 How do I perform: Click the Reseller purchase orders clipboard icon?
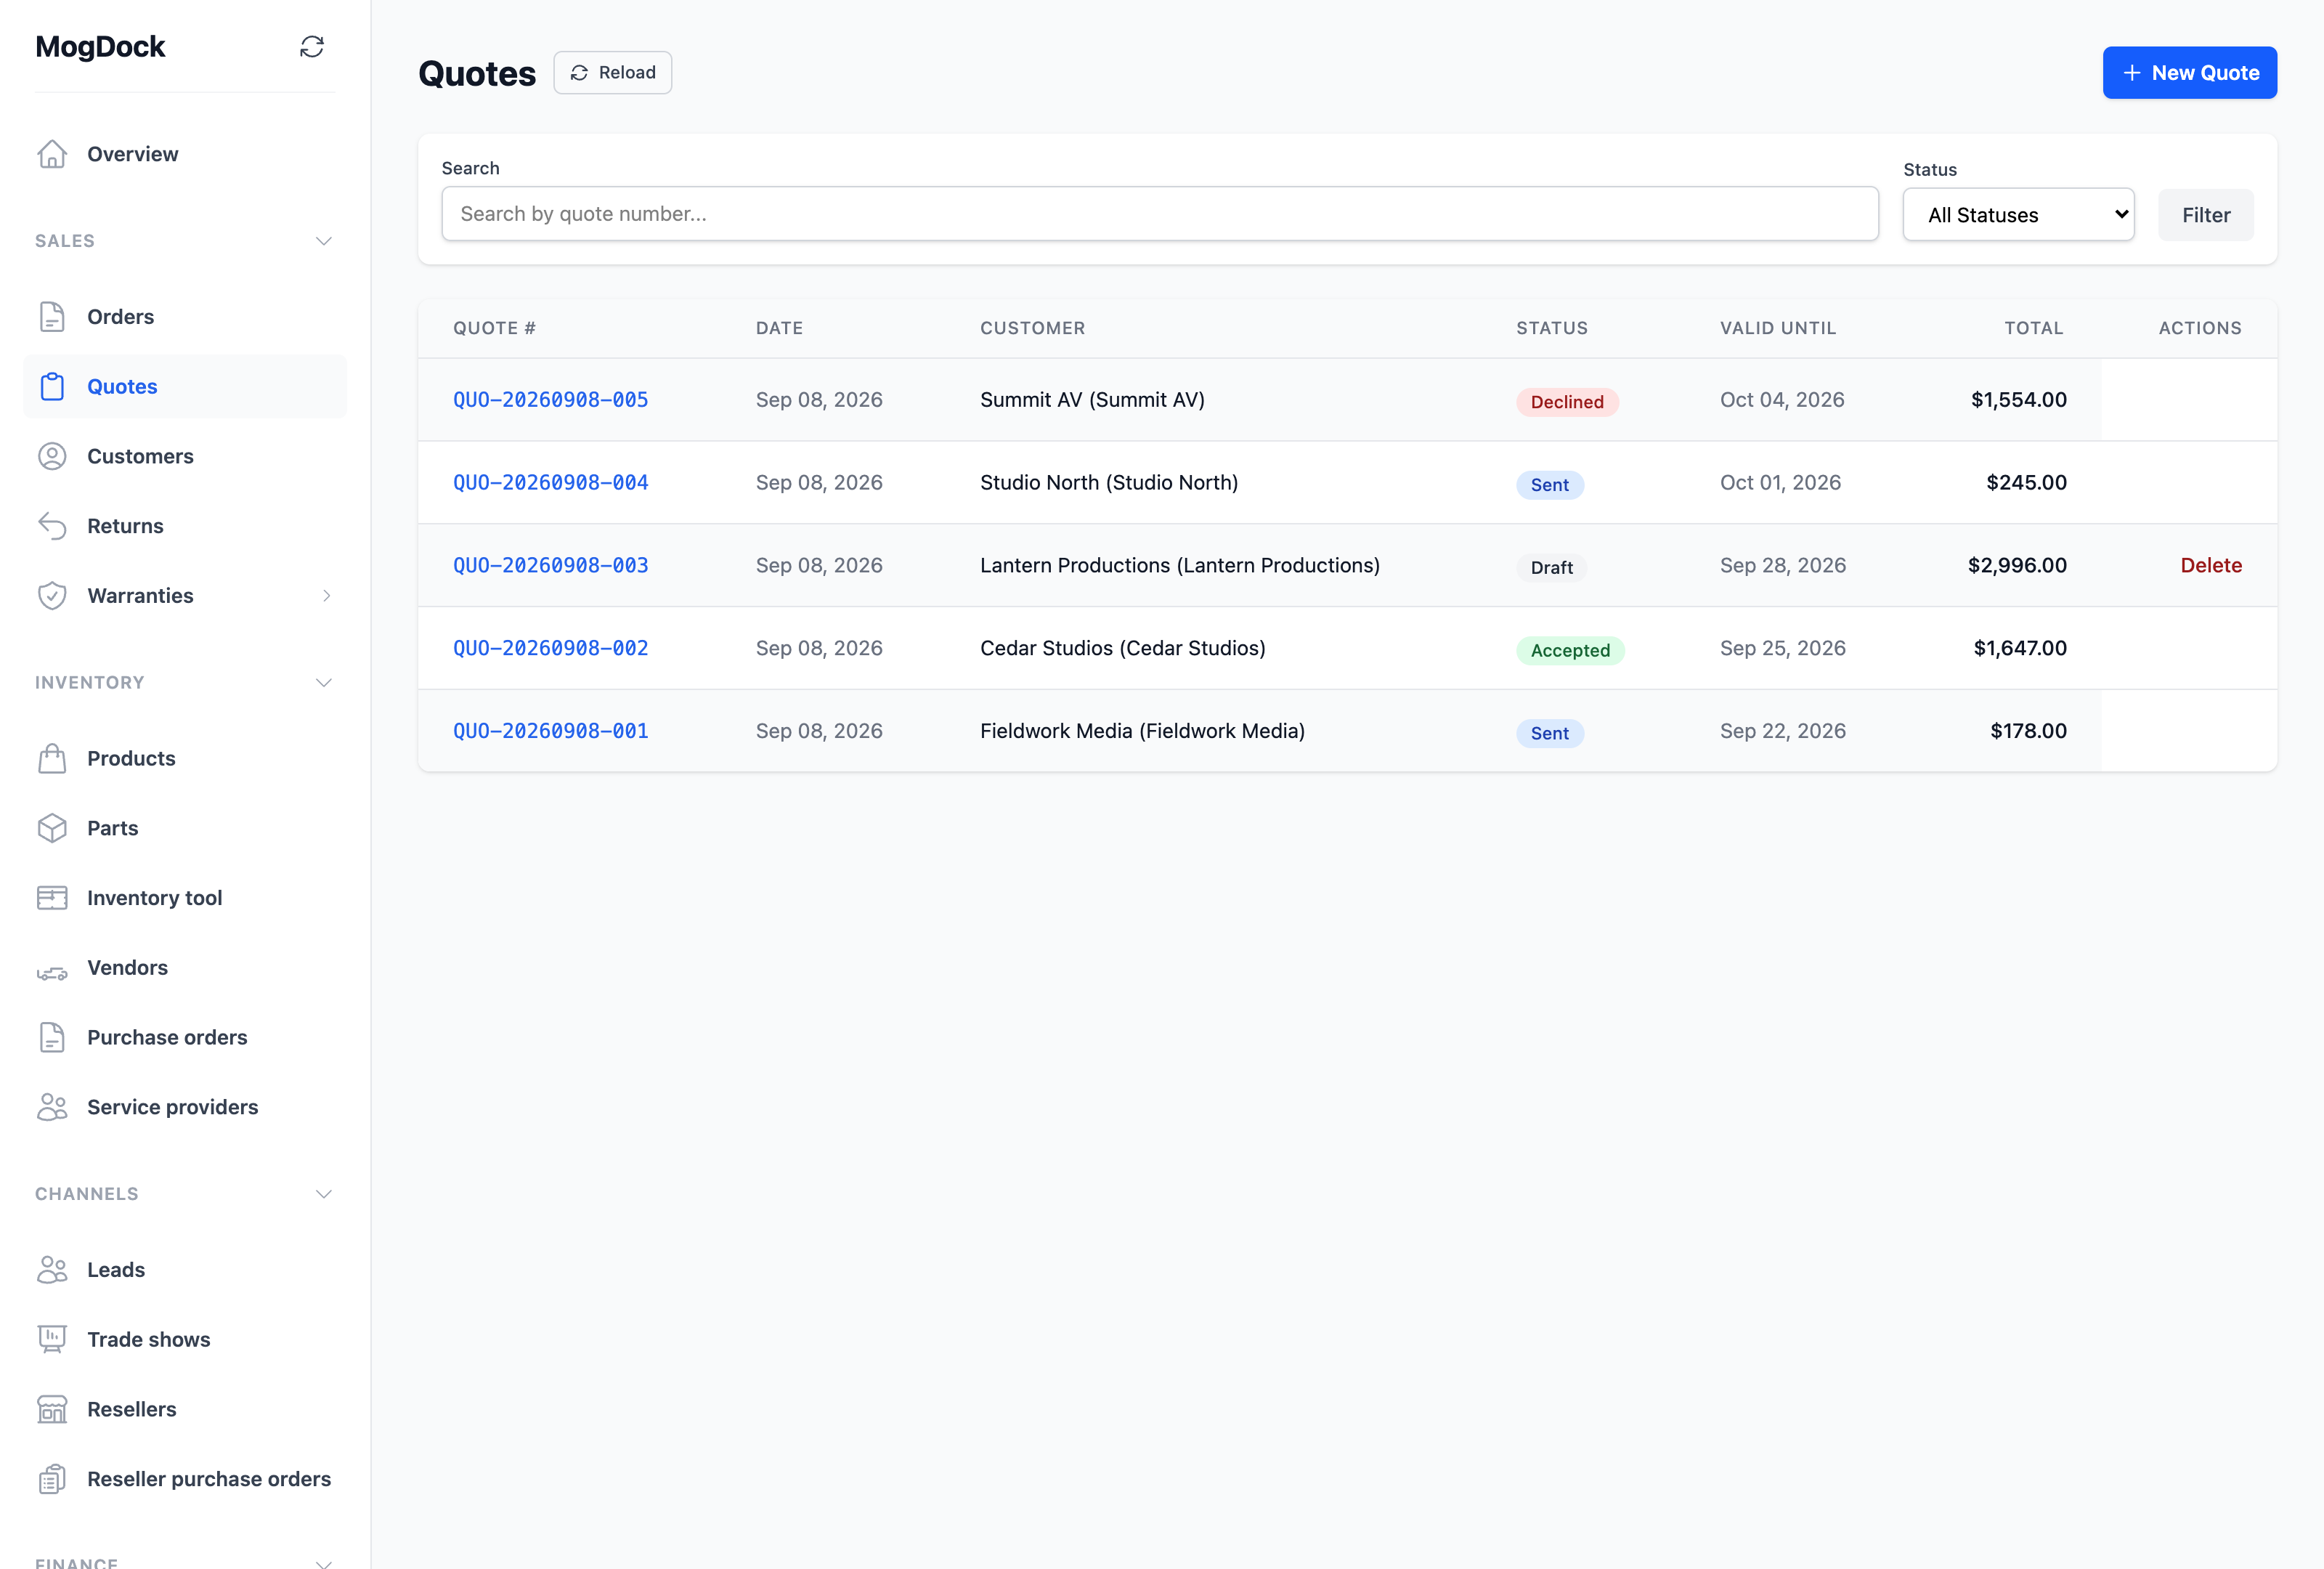coord(52,1479)
